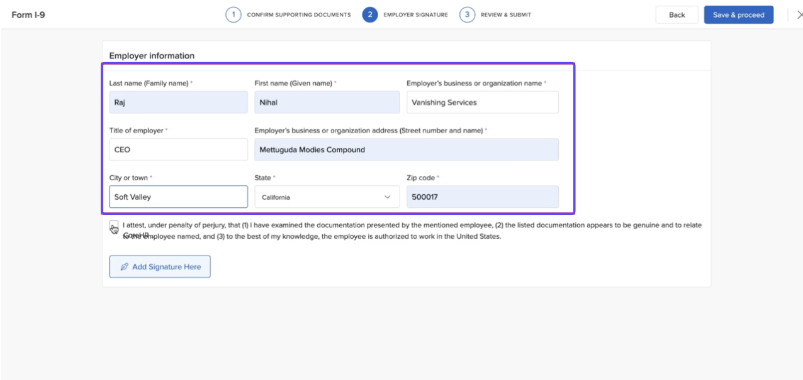Click the pen icon on the signature button

click(124, 267)
